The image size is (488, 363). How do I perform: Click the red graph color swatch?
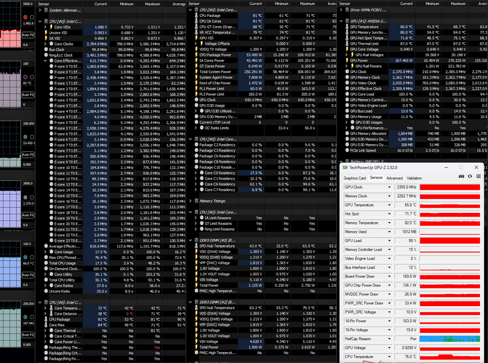[25, 17]
